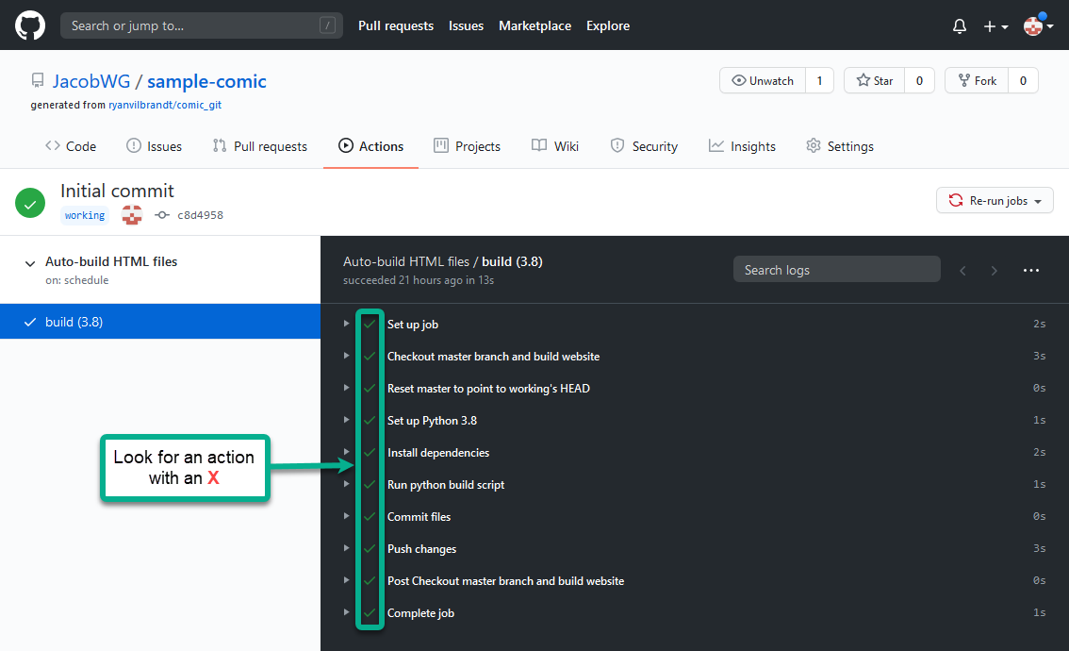This screenshot has height=651, width=1069.
Task: Click the slash shortcut icon in search
Action: (x=327, y=25)
